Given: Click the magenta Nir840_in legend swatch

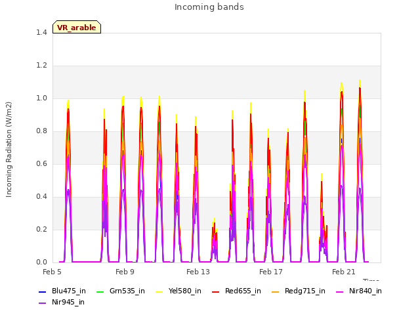Looking at the screenshot, I should [x=340, y=291].
